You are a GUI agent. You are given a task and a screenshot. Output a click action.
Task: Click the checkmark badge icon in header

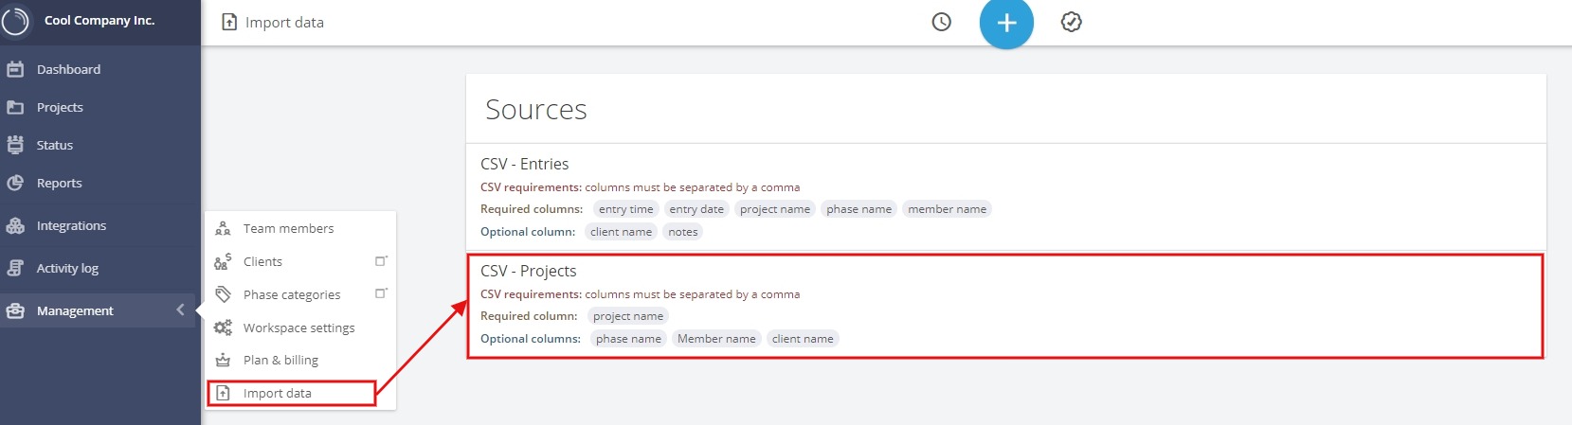(1071, 22)
